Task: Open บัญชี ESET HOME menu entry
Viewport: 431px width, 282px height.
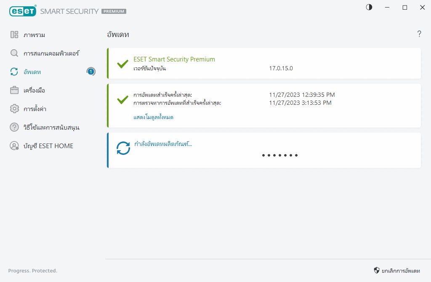Action: (48, 146)
